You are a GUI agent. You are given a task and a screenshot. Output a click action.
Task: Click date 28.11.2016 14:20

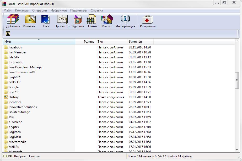(x=140, y=47)
